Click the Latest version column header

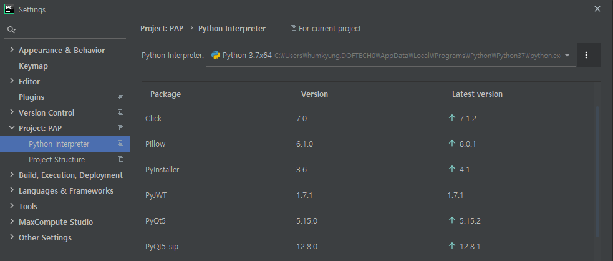[477, 94]
